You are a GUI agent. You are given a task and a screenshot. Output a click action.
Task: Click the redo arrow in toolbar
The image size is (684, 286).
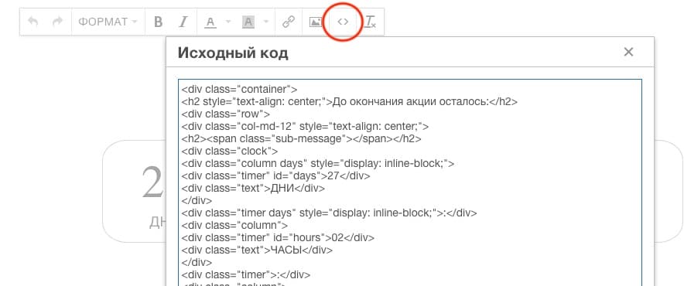57,22
